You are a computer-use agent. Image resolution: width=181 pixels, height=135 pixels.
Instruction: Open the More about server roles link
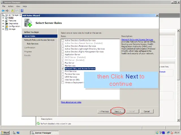pyautogui.click(x=71, y=102)
